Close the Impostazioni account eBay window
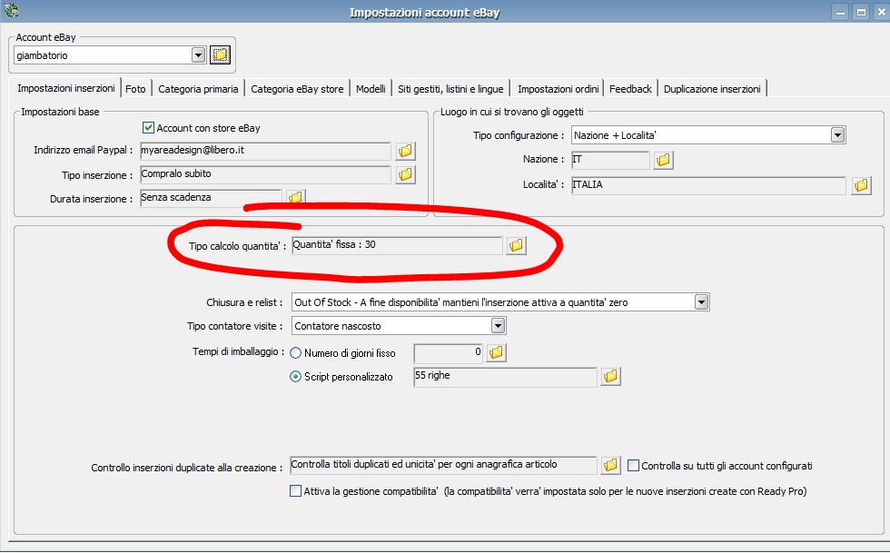 click(882, 12)
